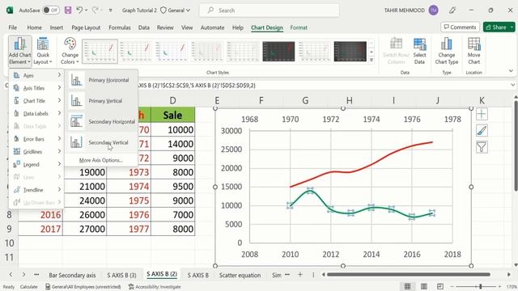Expand the Chart Title submenu
Image resolution: width=518 pixels, height=291 pixels.
(x=36, y=100)
